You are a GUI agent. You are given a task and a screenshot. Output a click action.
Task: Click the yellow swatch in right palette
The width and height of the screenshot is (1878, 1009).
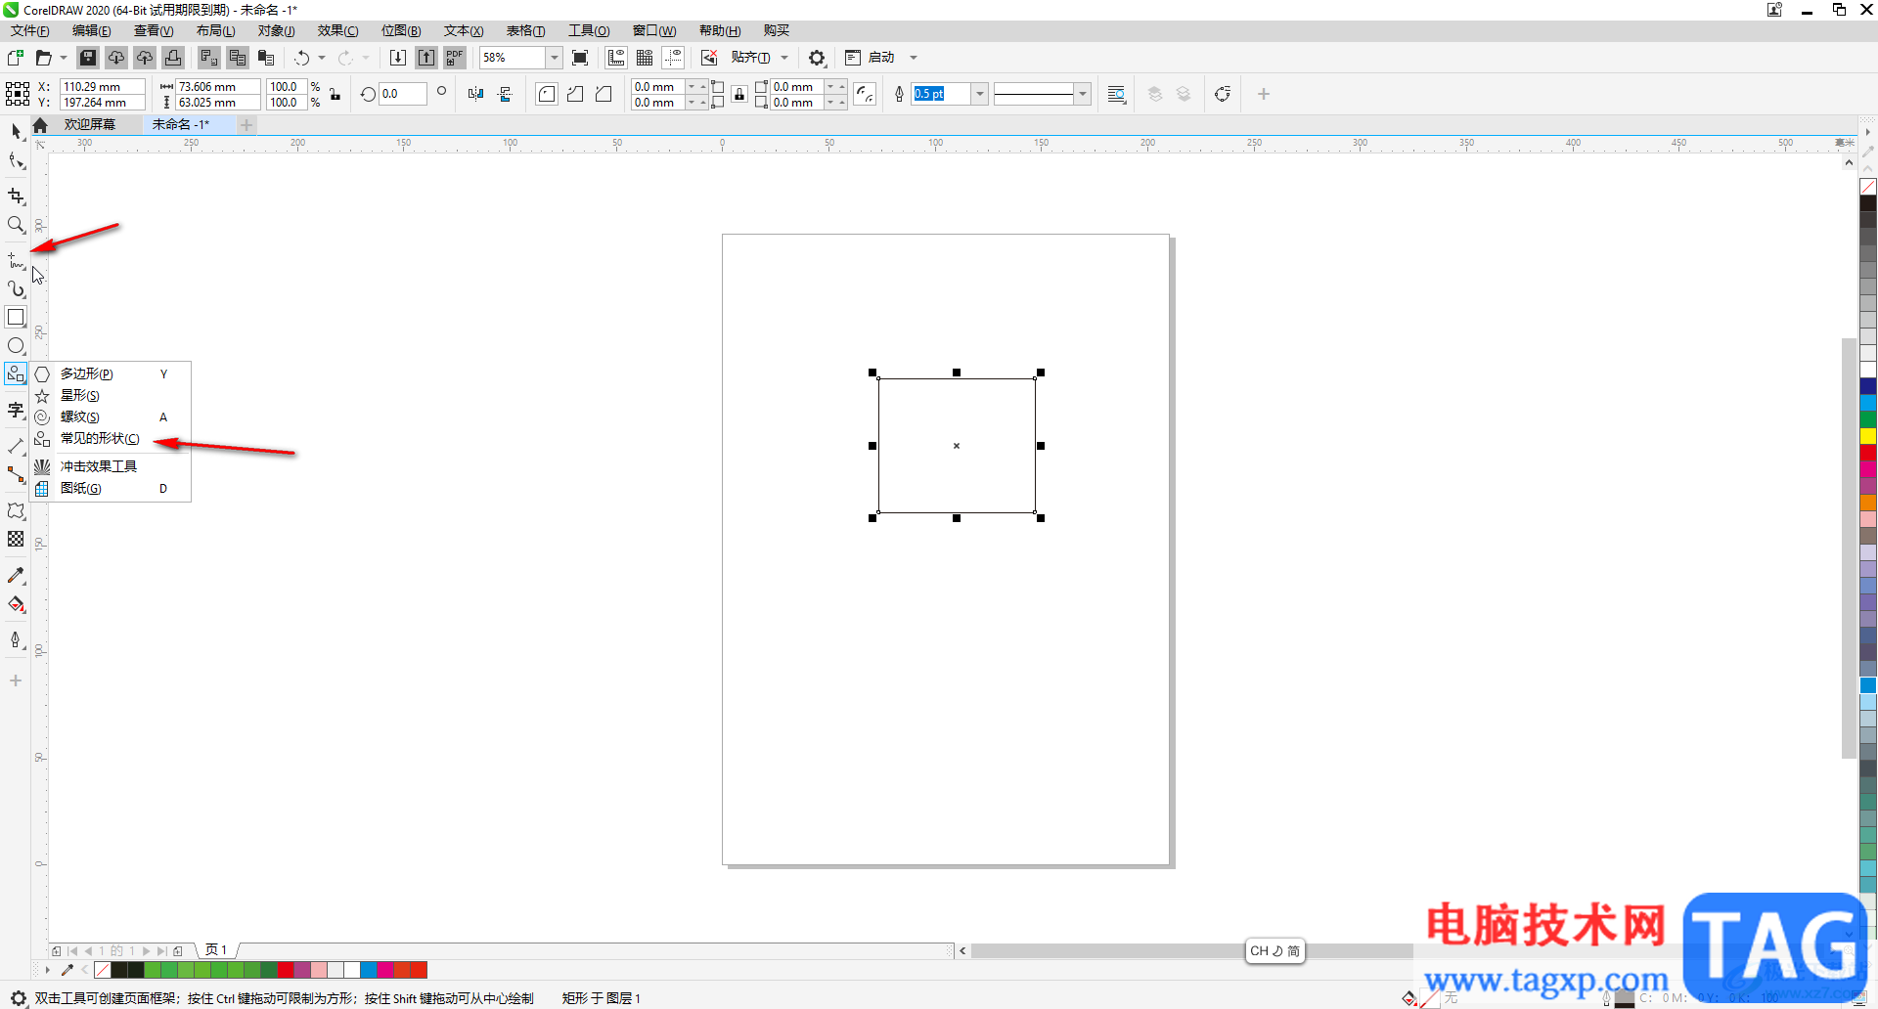[1868, 436]
